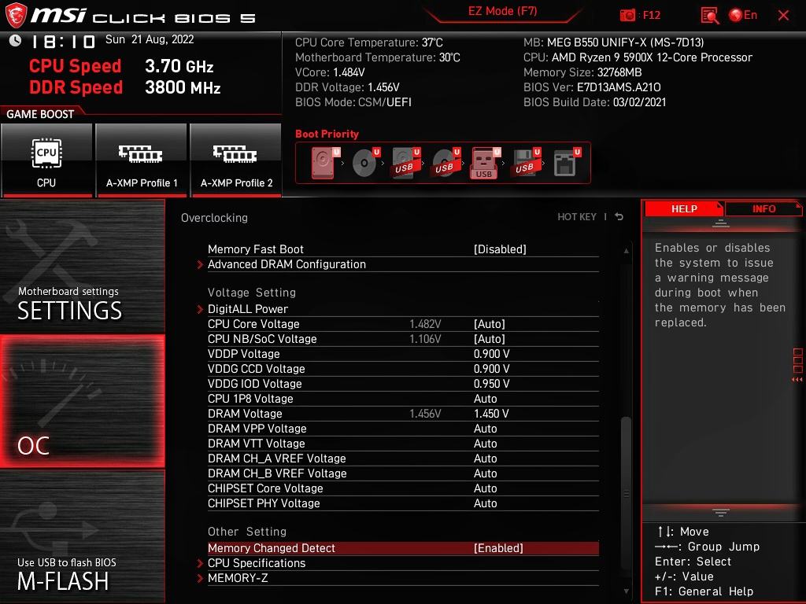Collapse help panel with top grip handle
The height and width of the screenshot is (604, 806).
pos(721,223)
